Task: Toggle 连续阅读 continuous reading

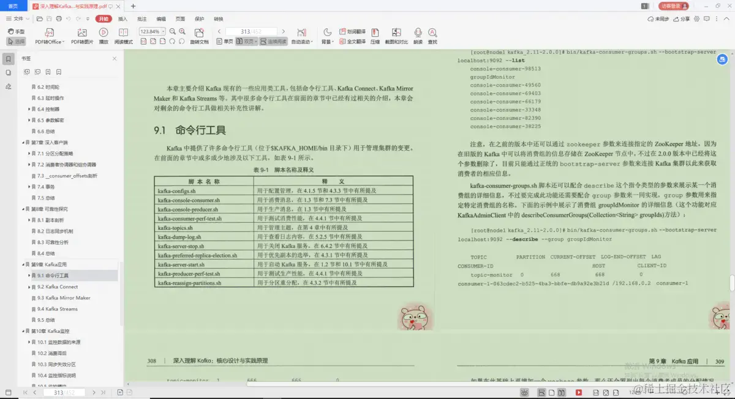Action: click(x=273, y=42)
